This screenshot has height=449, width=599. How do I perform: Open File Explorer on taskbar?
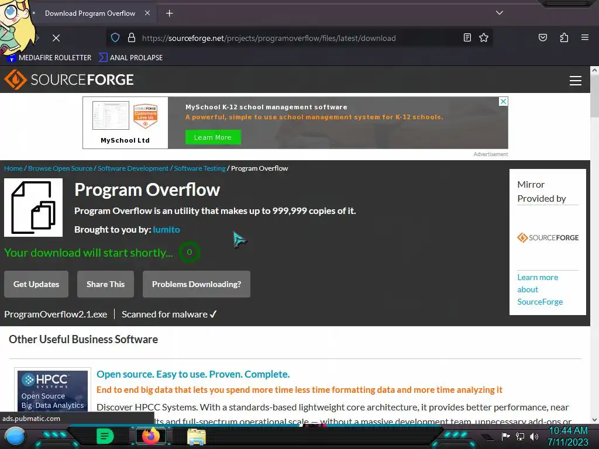point(197,437)
